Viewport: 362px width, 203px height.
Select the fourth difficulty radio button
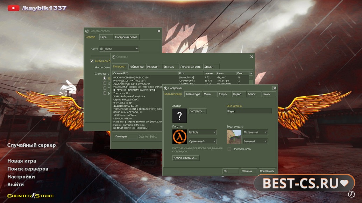[105, 93]
